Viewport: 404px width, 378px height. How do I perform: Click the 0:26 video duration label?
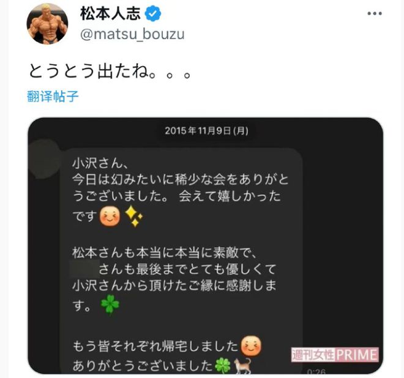[316, 371]
